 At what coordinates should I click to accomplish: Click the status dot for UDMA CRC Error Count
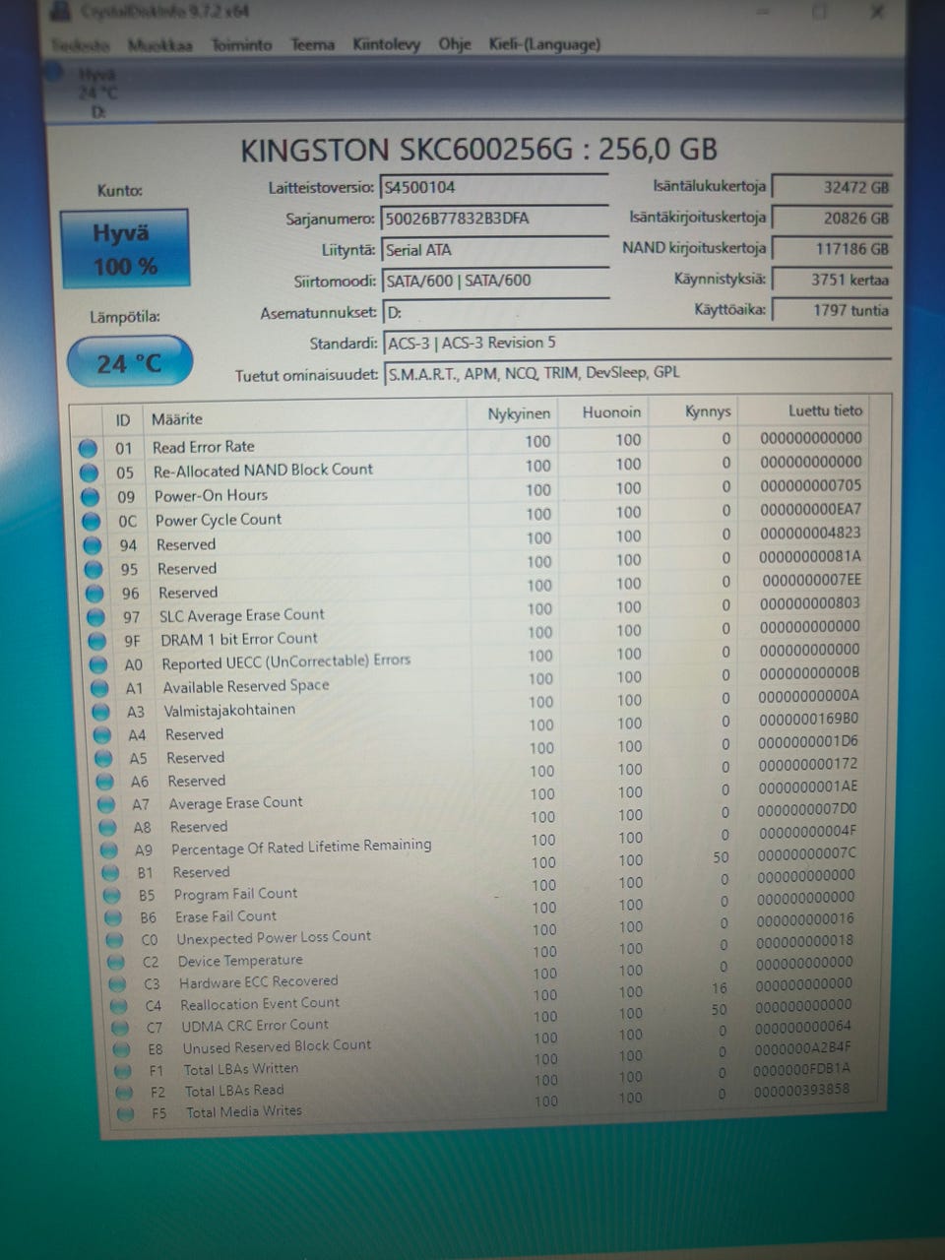tap(120, 1029)
